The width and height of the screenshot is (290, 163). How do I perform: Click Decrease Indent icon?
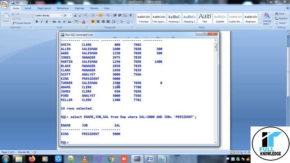(x=115, y=15)
